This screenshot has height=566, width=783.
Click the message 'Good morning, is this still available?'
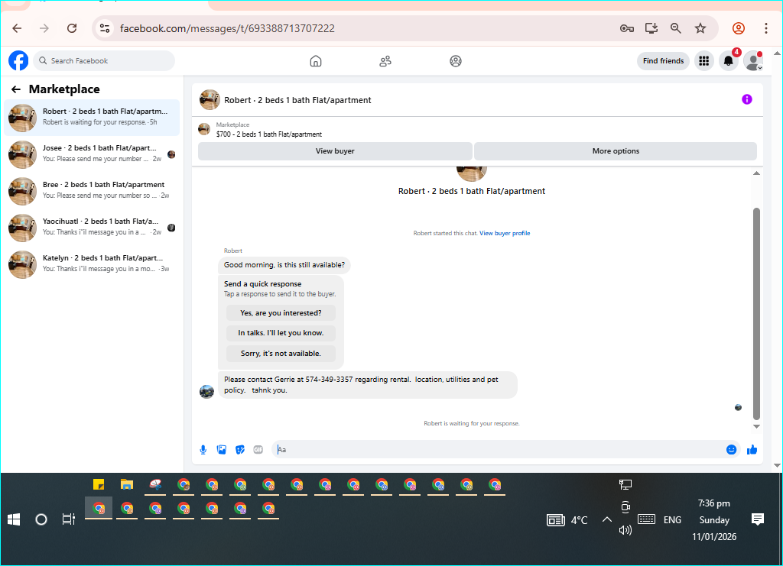tap(284, 265)
